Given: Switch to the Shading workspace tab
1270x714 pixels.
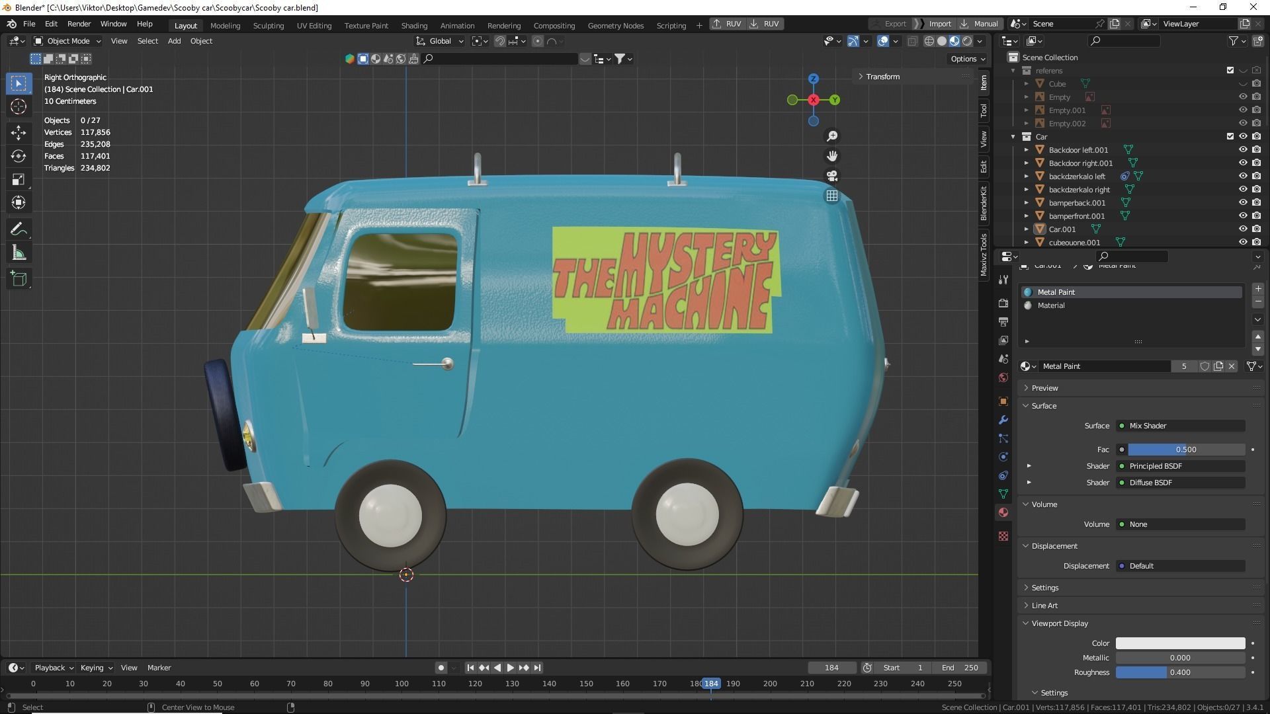Looking at the screenshot, I should click(414, 25).
